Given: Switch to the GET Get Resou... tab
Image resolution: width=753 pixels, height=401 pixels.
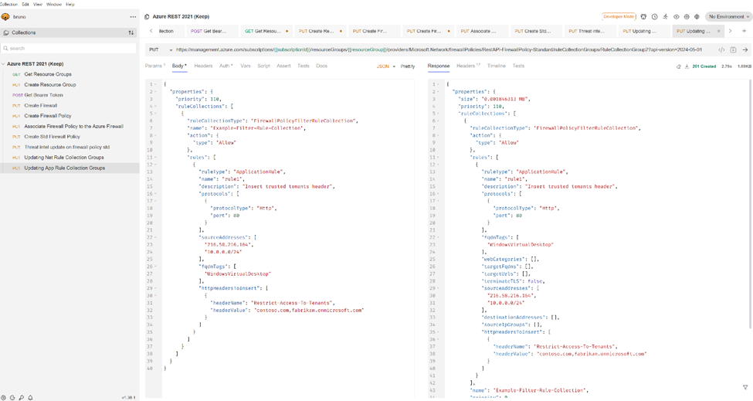Looking at the screenshot, I should (266, 31).
